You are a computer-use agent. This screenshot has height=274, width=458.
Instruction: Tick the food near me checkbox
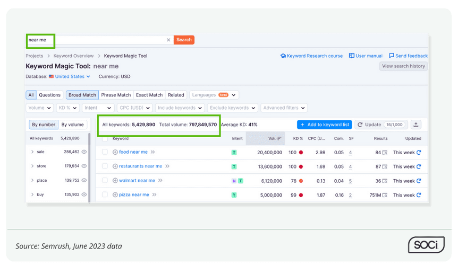pyautogui.click(x=105, y=152)
